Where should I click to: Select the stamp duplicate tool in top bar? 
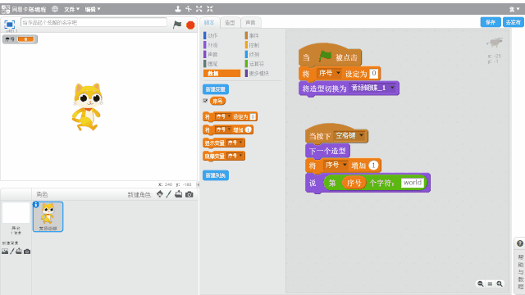[178, 9]
